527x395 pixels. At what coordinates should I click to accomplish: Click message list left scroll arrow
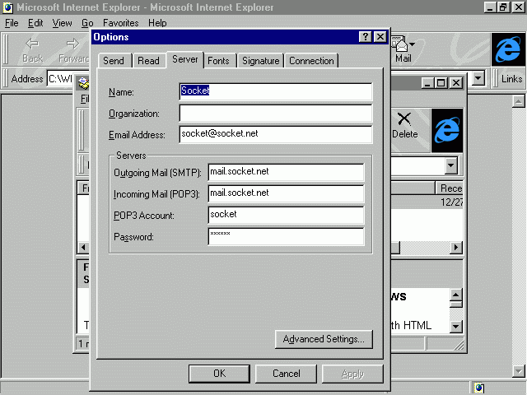tap(83, 248)
